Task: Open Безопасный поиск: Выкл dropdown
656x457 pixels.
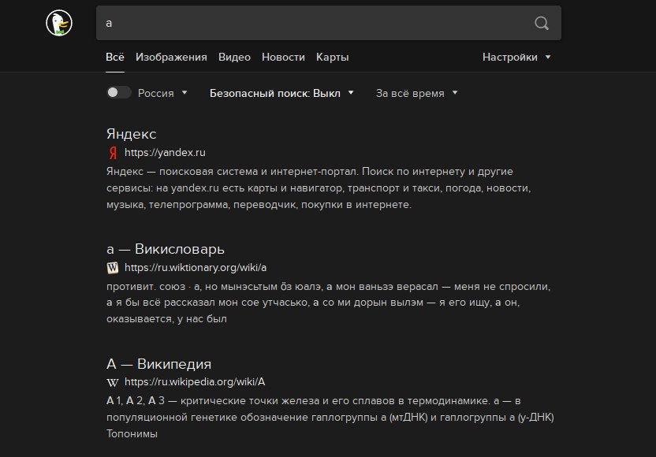Action: click(281, 93)
